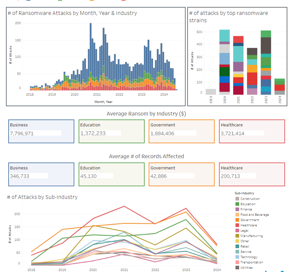The width and height of the screenshot is (289, 272).
Task: Click the Business average ransom card
Action: (x=41, y=131)
